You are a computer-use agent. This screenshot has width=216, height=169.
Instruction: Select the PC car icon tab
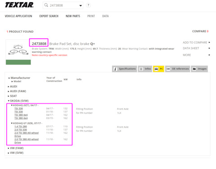[x=156, y=69]
